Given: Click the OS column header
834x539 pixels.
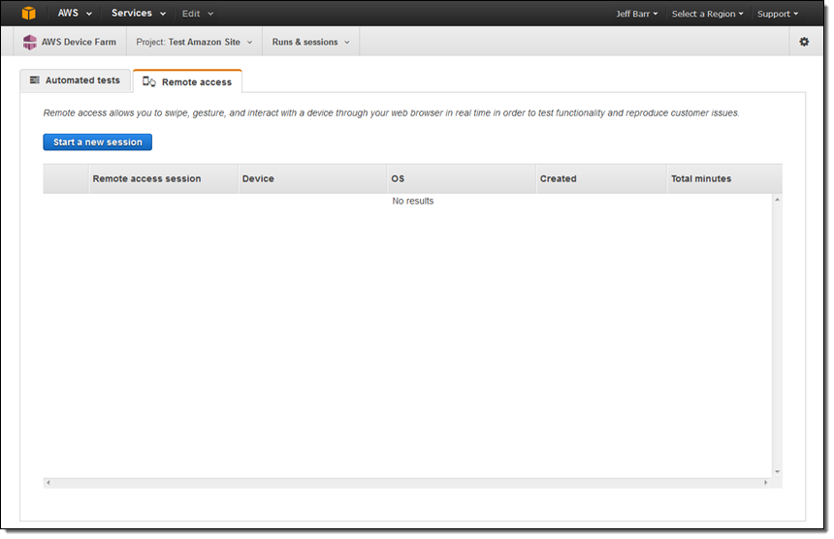Looking at the screenshot, I should (x=398, y=179).
